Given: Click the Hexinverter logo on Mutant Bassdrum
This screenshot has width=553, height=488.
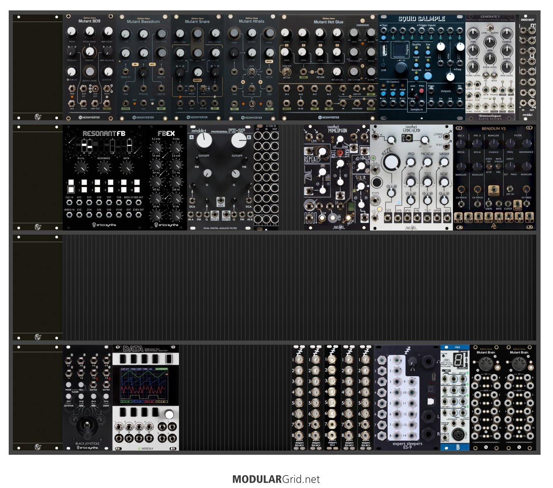Looking at the screenshot, I should pyautogui.click(x=143, y=118).
